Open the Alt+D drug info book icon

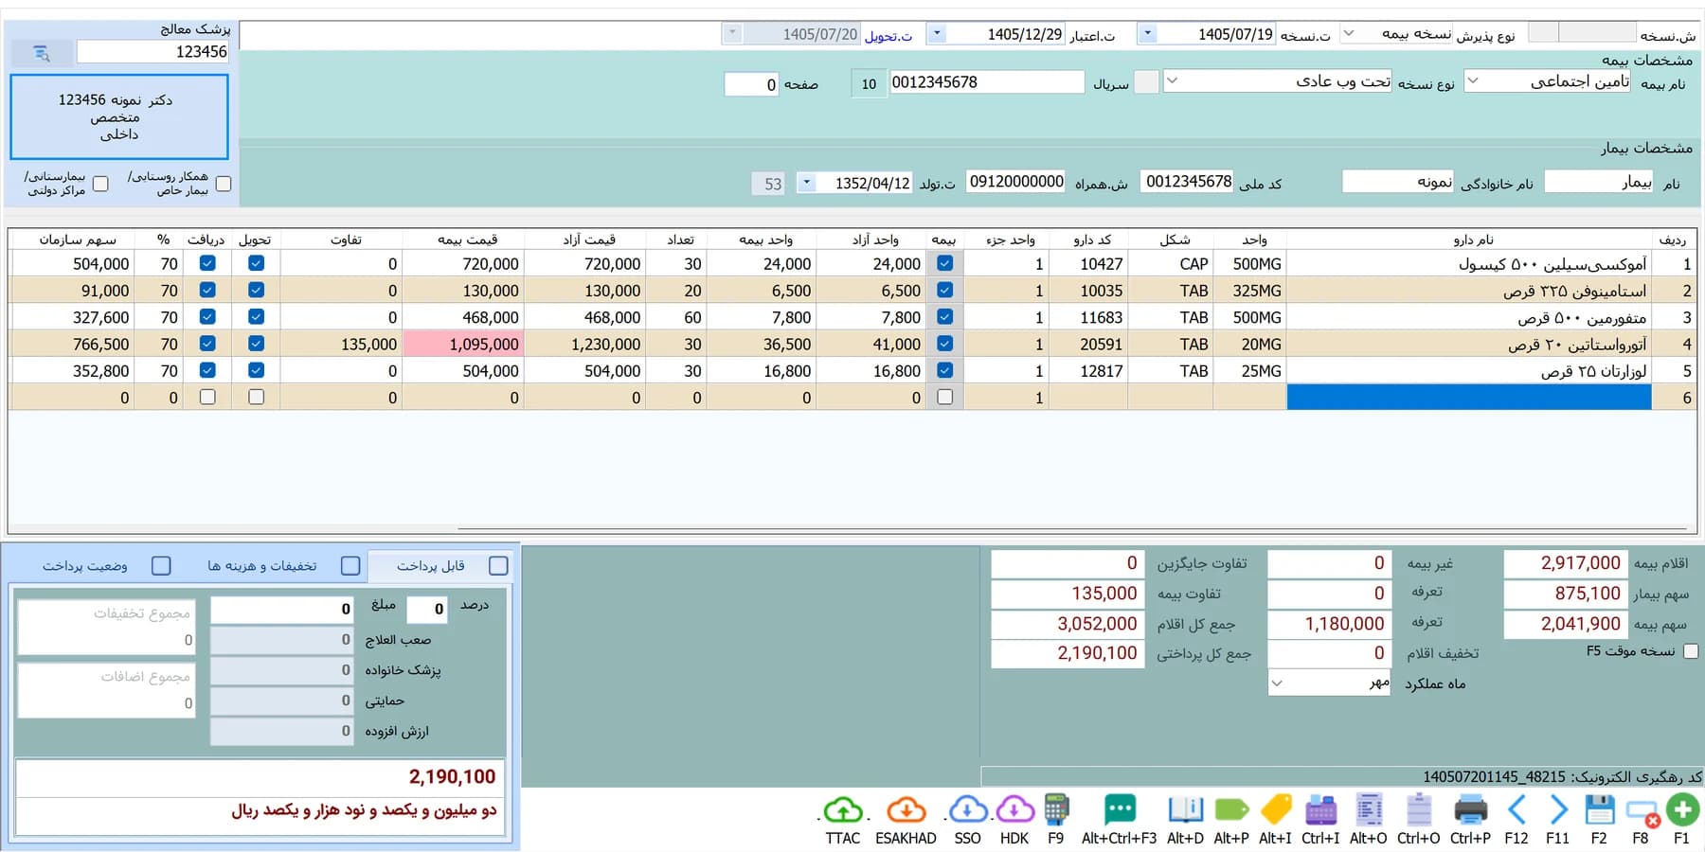click(1185, 810)
